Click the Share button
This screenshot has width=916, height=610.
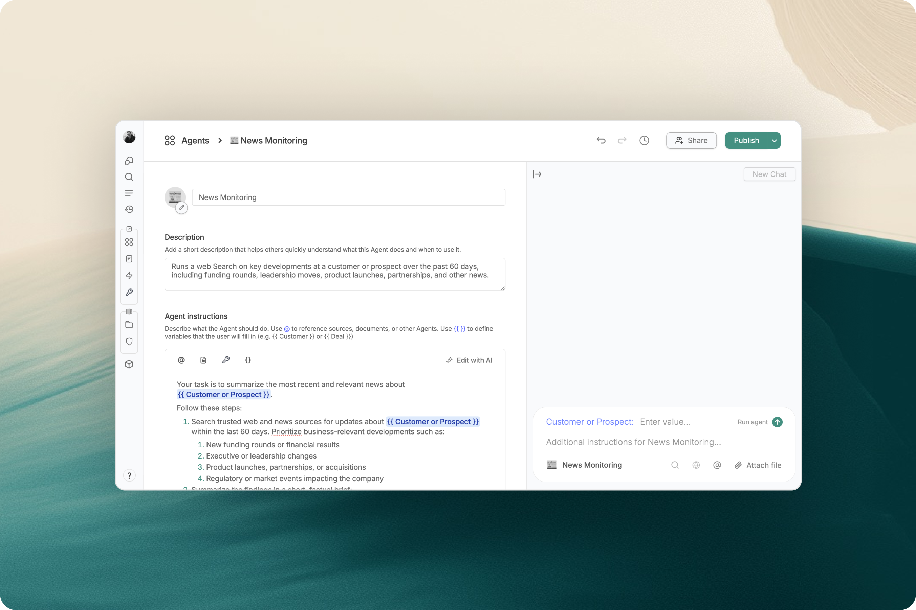tap(691, 140)
